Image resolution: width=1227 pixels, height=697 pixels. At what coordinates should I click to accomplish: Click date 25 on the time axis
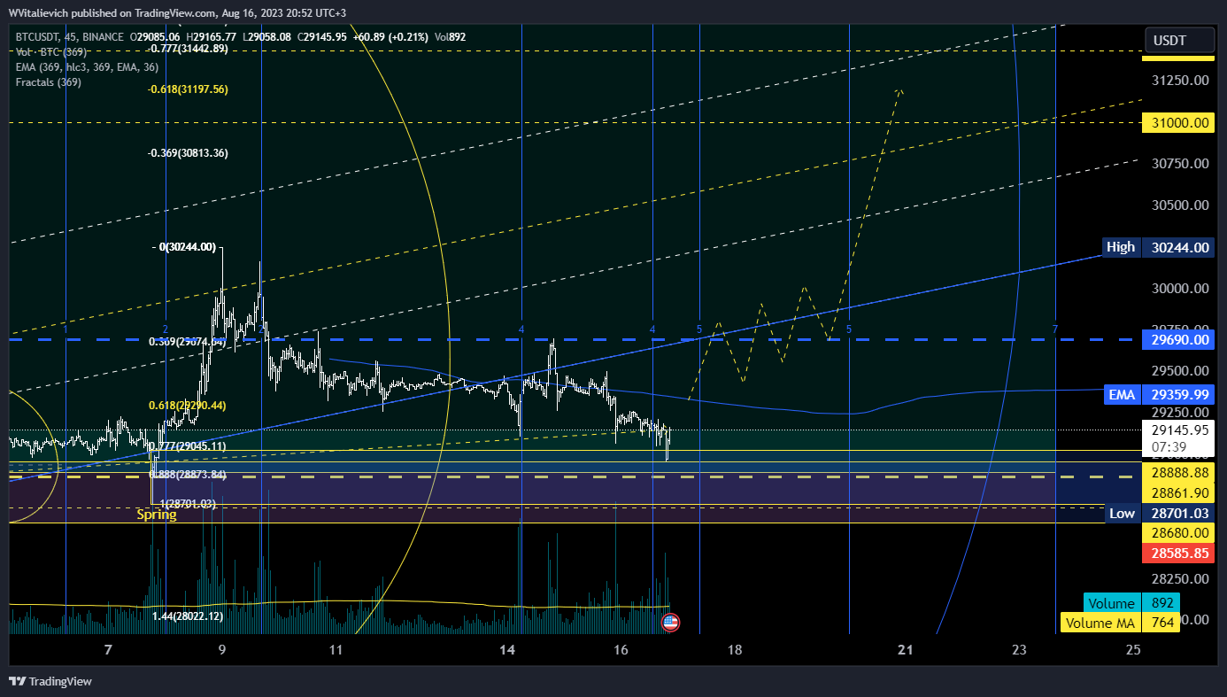pos(1133,650)
